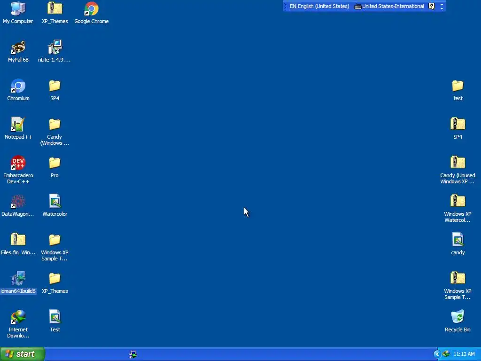Open the Start menu
Viewport: 481px width, 361px height.
point(23,354)
